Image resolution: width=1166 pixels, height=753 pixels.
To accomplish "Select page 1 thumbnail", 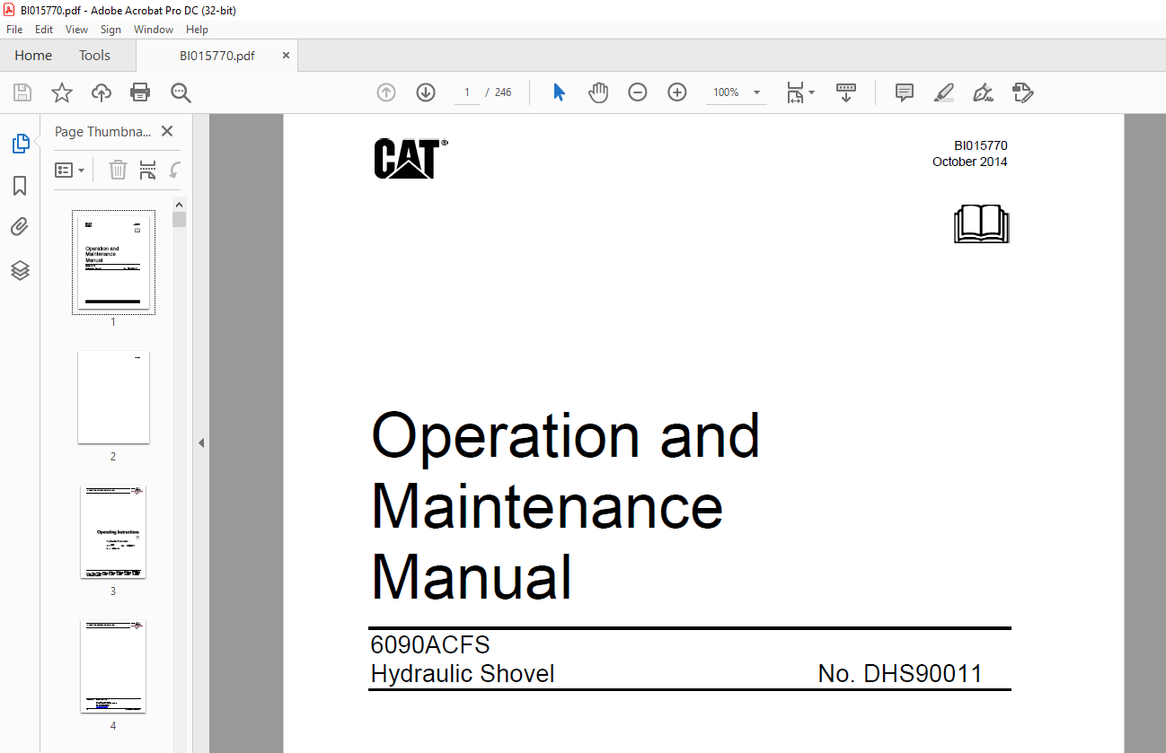I will click(x=113, y=262).
